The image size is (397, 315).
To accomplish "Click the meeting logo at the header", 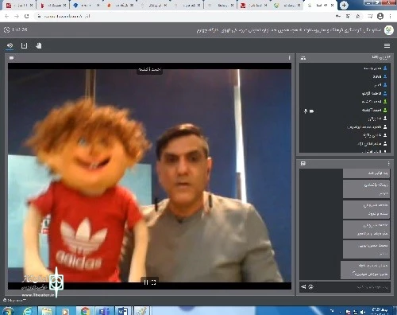I will pyautogui.click(x=389, y=30).
